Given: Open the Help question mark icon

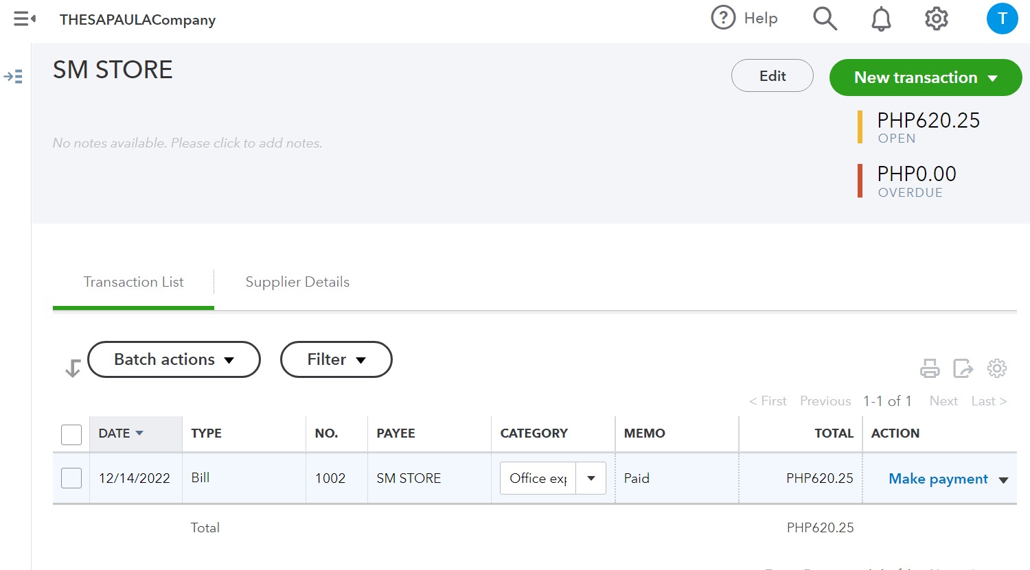Looking at the screenshot, I should tap(723, 19).
